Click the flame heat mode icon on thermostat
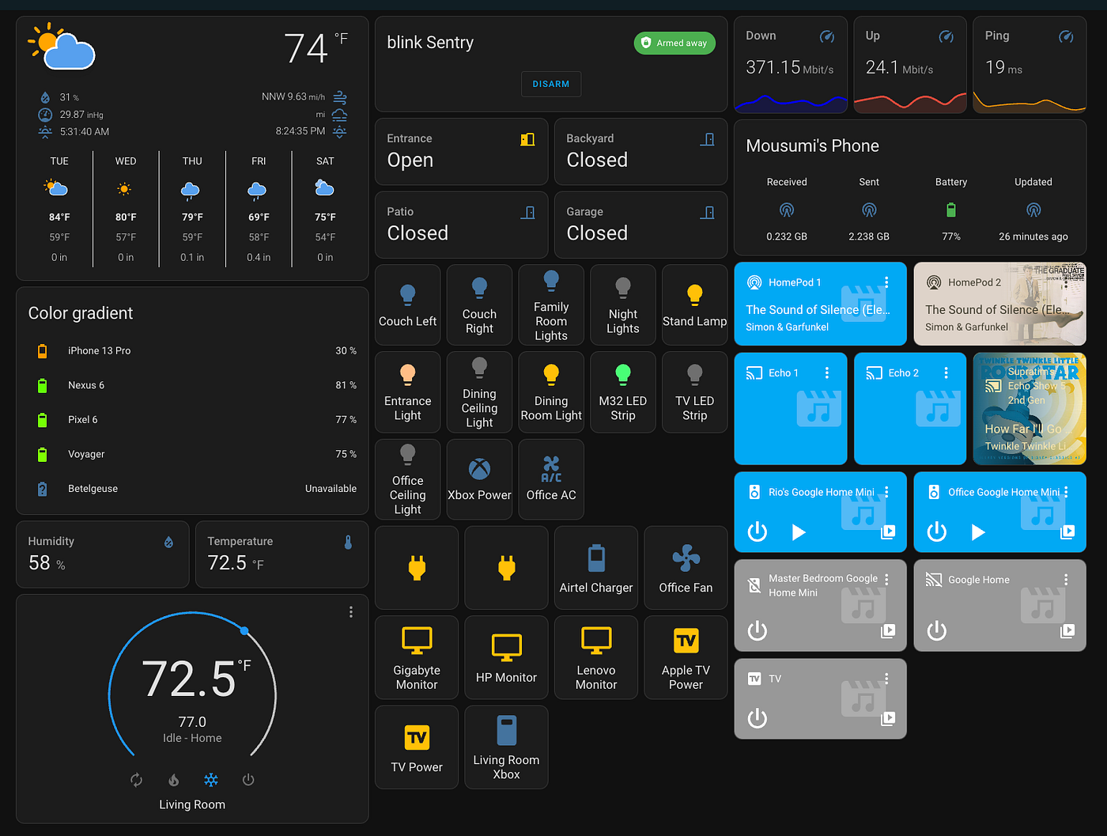 [x=174, y=780]
